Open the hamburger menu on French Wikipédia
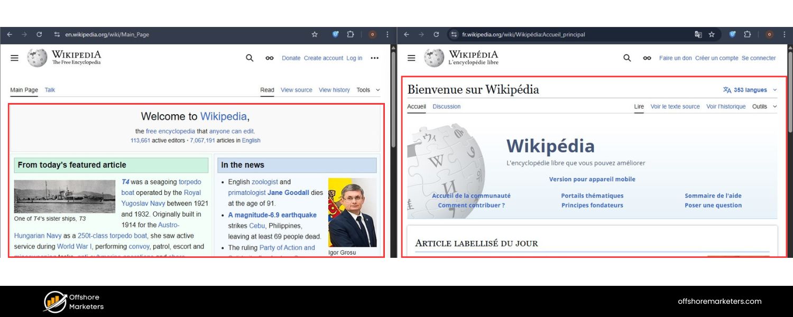793x317 pixels. (x=411, y=58)
